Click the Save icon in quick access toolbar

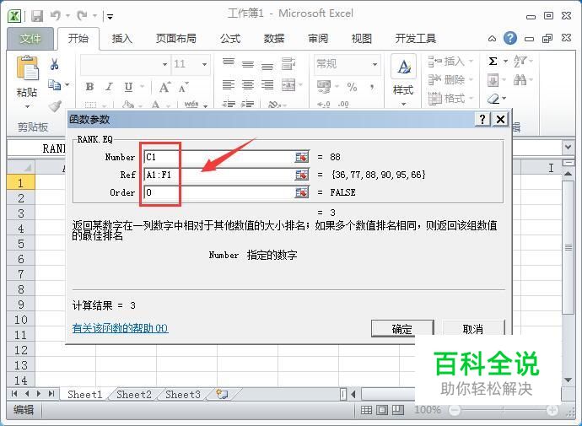point(37,15)
